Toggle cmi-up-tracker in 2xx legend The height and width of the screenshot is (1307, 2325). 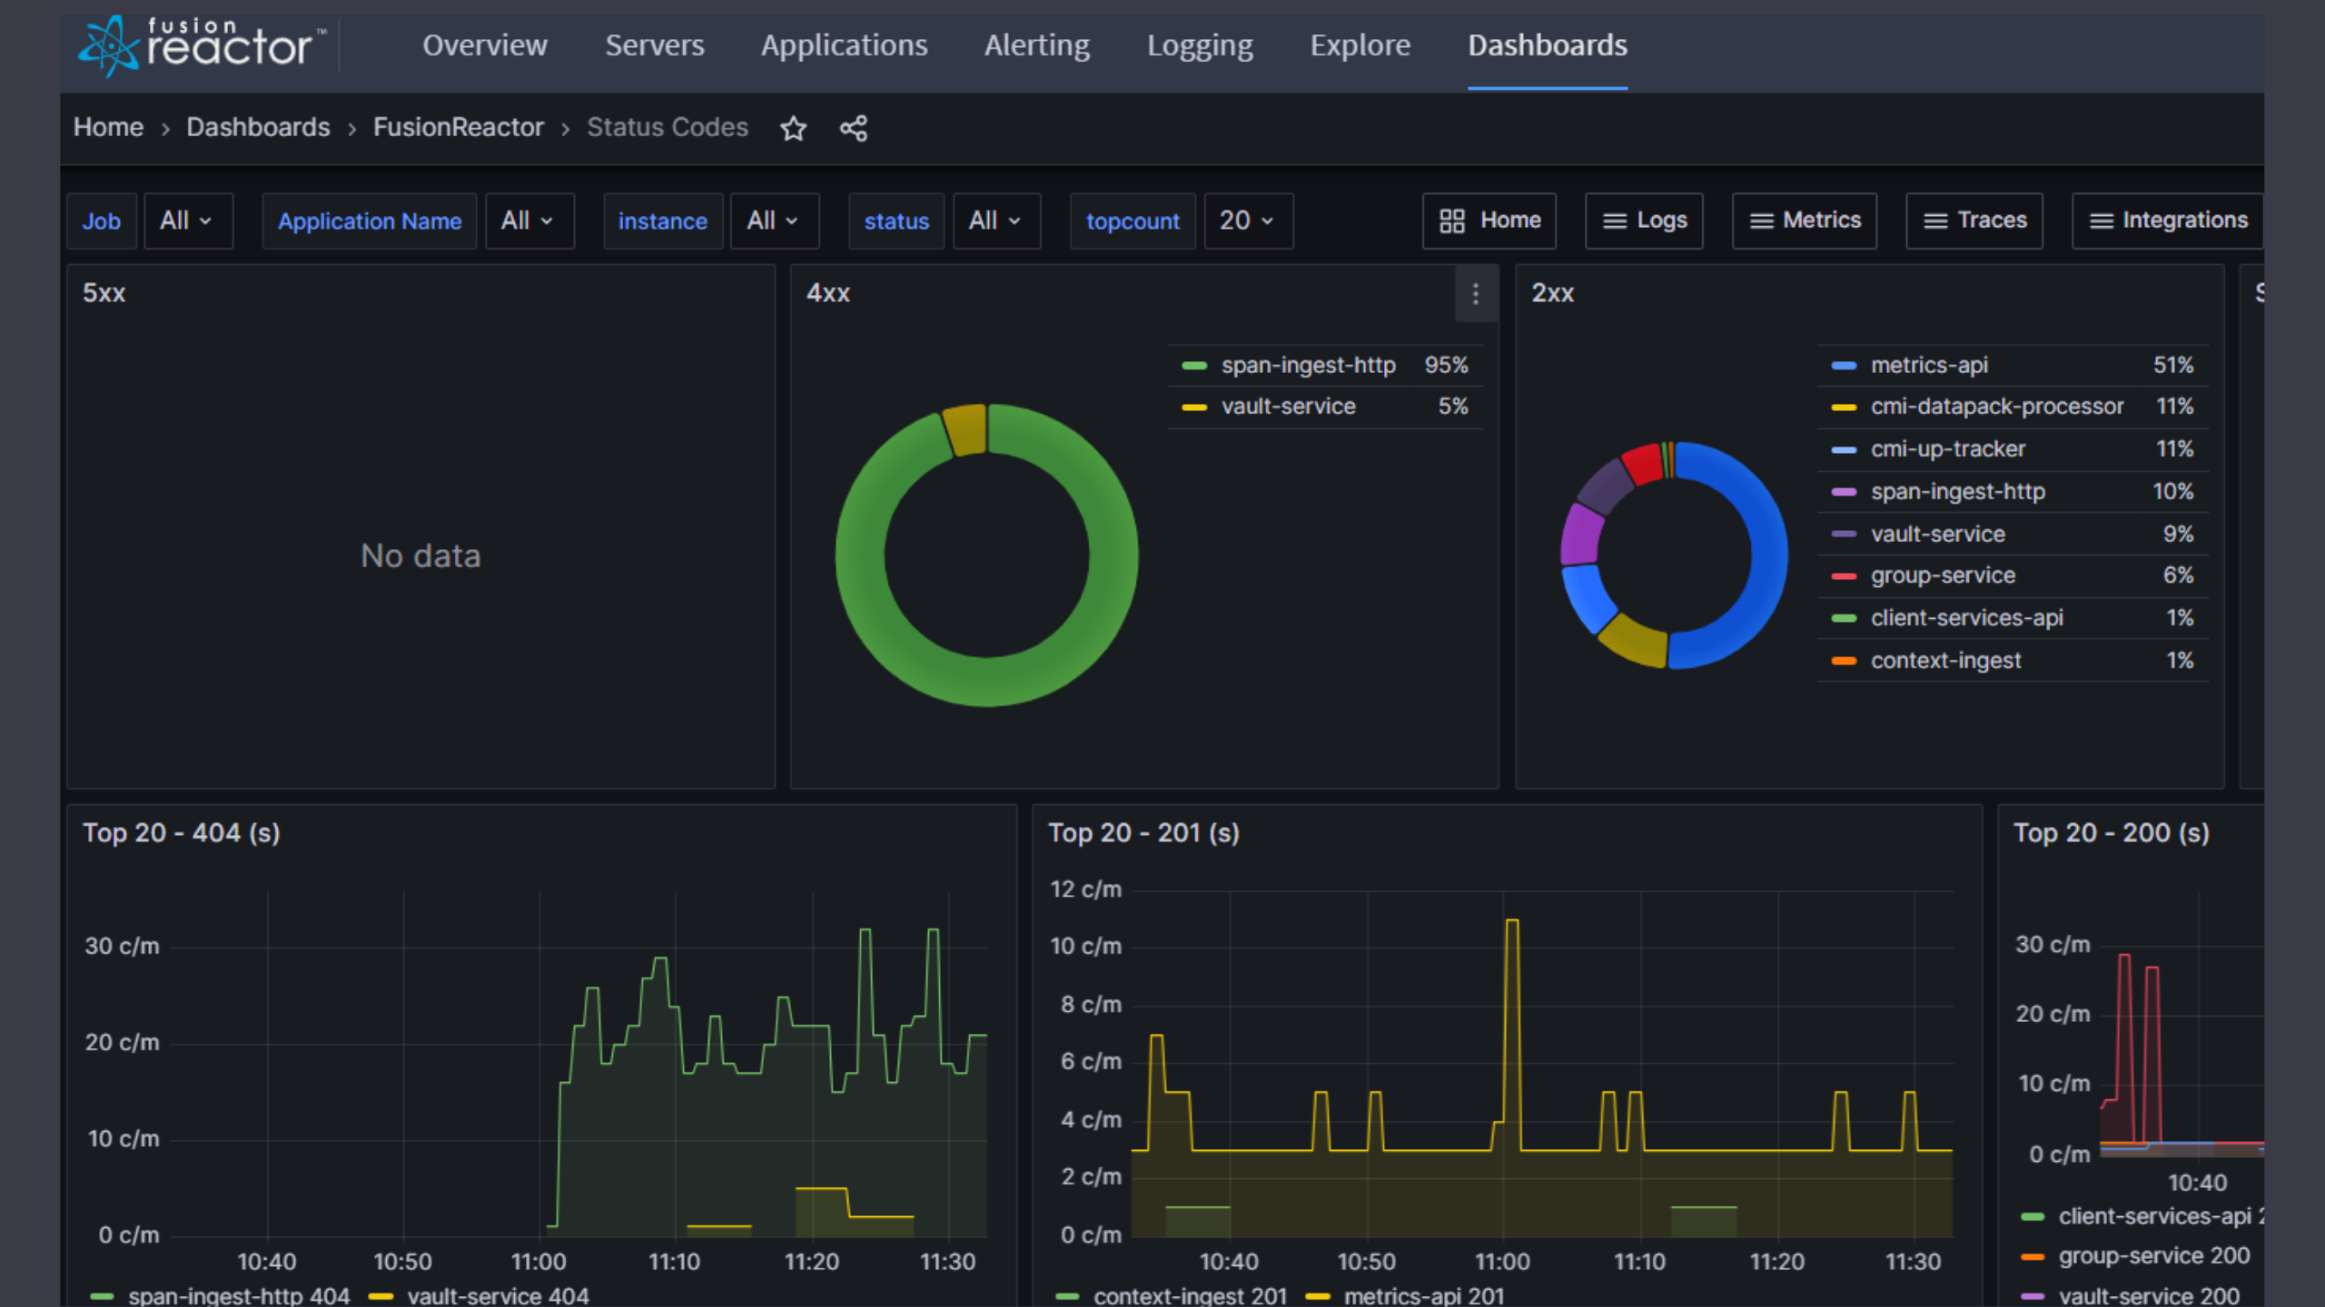click(1947, 448)
